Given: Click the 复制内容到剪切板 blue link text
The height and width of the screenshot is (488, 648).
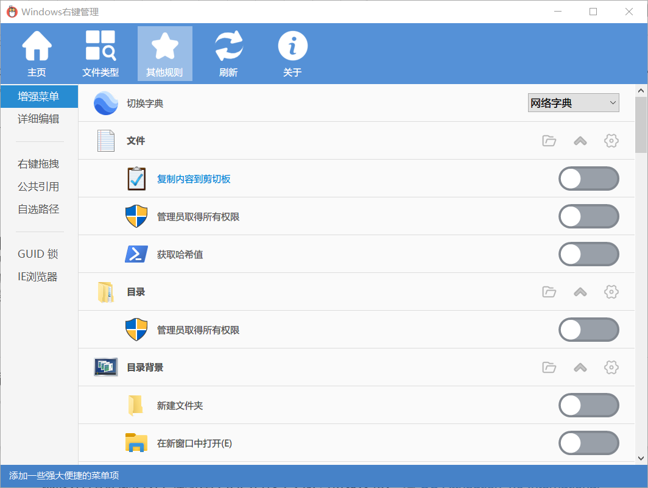Looking at the screenshot, I should (x=194, y=179).
